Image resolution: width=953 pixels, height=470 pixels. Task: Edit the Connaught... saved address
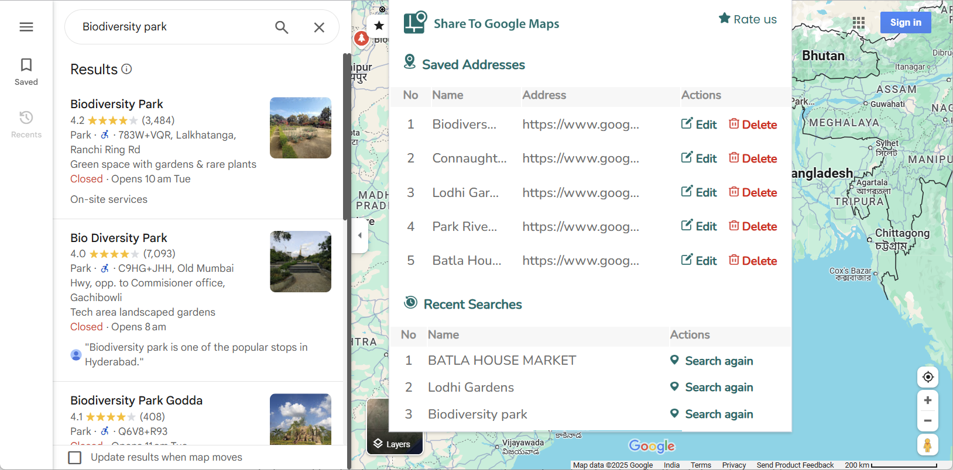pyautogui.click(x=699, y=158)
